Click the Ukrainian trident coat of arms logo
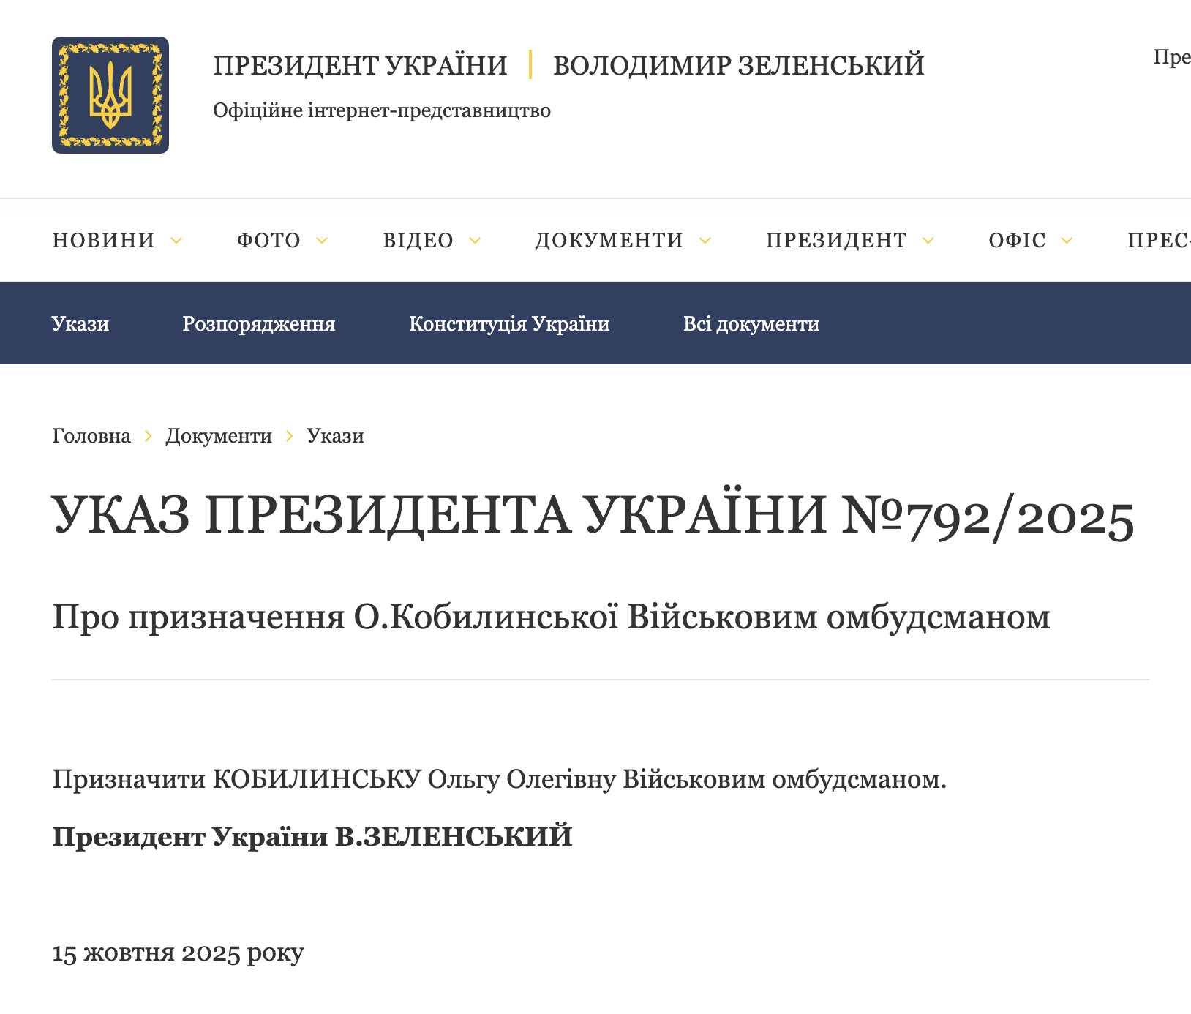This screenshot has width=1191, height=1014. point(110,95)
